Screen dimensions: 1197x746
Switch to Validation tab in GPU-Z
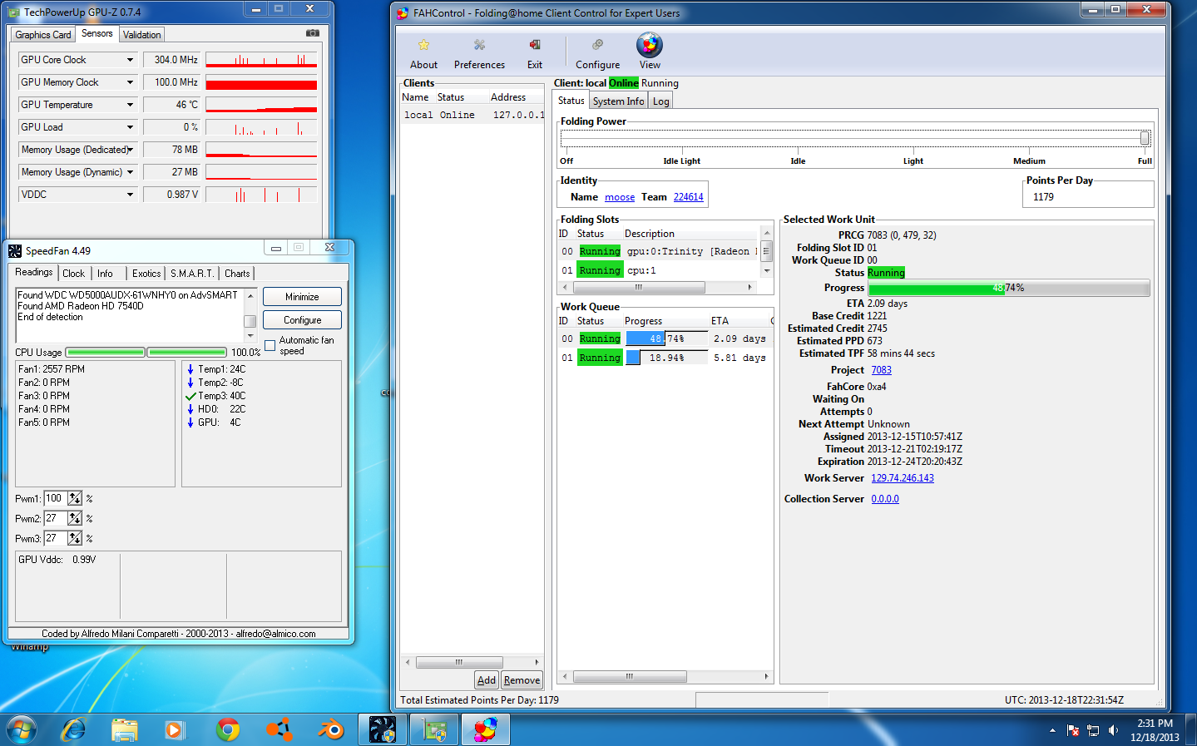tap(141, 35)
